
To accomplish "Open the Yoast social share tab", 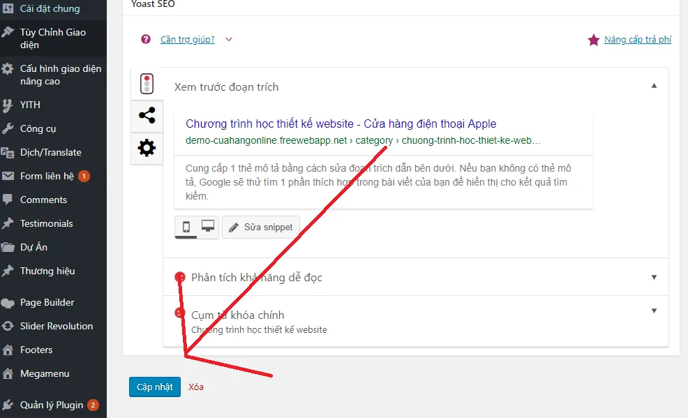I will [x=147, y=115].
